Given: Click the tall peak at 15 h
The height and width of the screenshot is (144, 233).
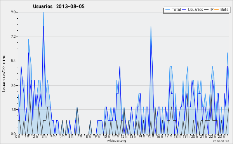Looking at the screenshot, I should (151, 26).
